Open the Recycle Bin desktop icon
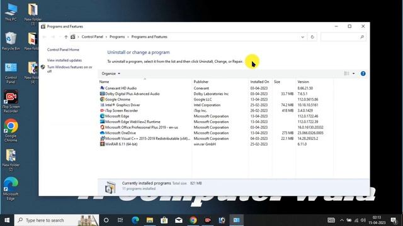Image resolution: width=403 pixels, height=226 pixels. 11,41
